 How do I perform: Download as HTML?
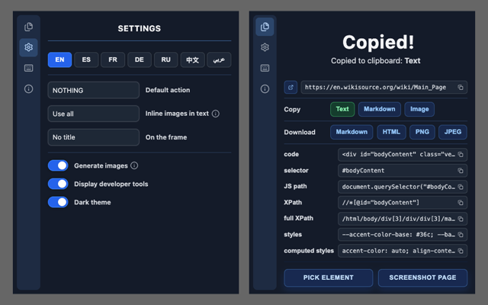coord(391,132)
